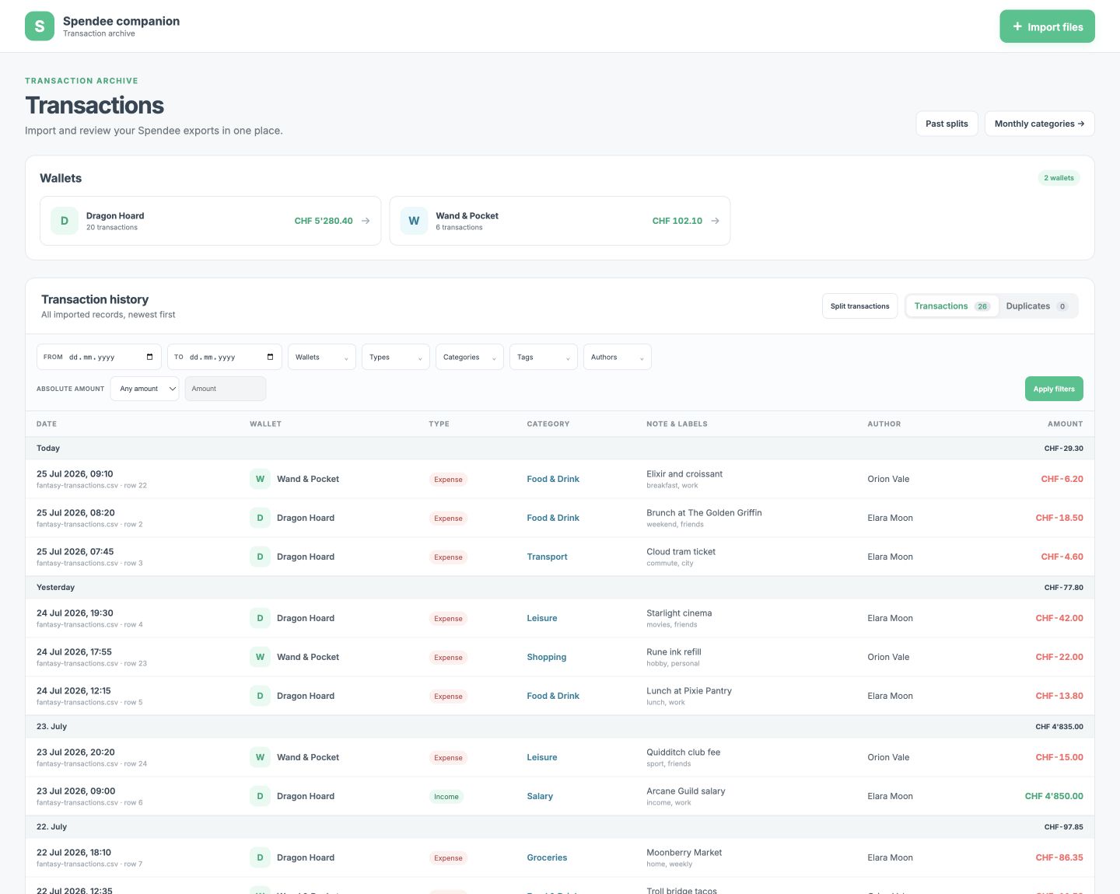
Task: Click the Yesterday group header
Action: pyautogui.click(x=560, y=587)
